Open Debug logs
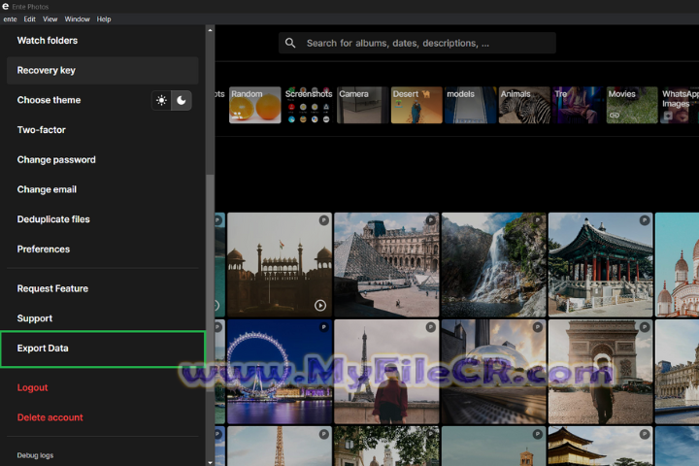 pyautogui.click(x=35, y=455)
